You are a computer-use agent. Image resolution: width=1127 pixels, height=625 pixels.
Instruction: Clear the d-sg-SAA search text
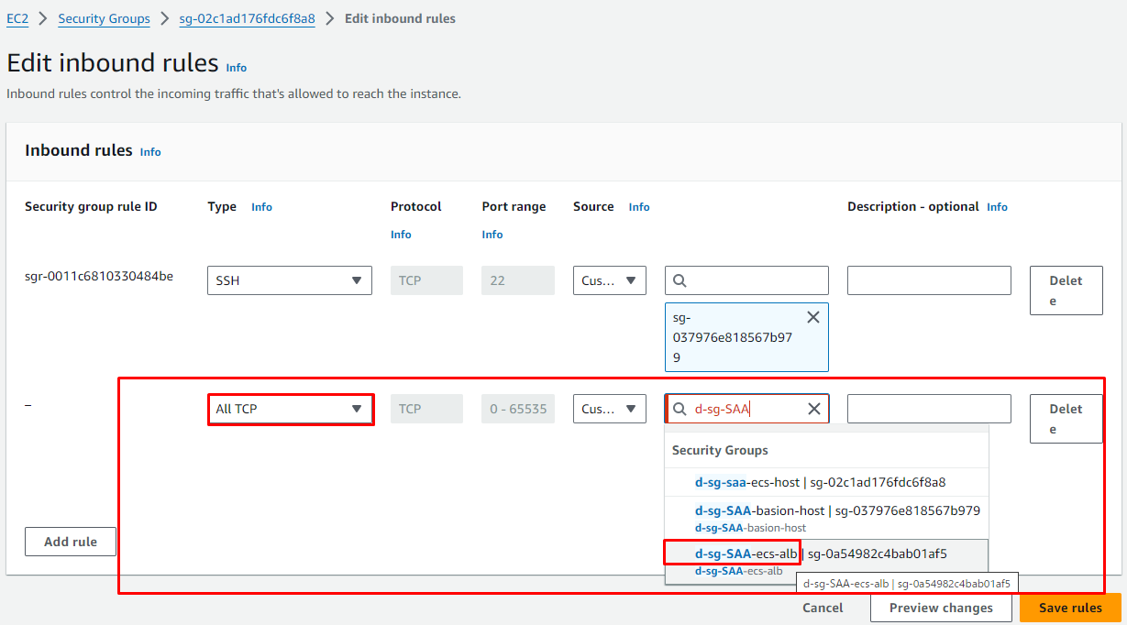pos(813,409)
